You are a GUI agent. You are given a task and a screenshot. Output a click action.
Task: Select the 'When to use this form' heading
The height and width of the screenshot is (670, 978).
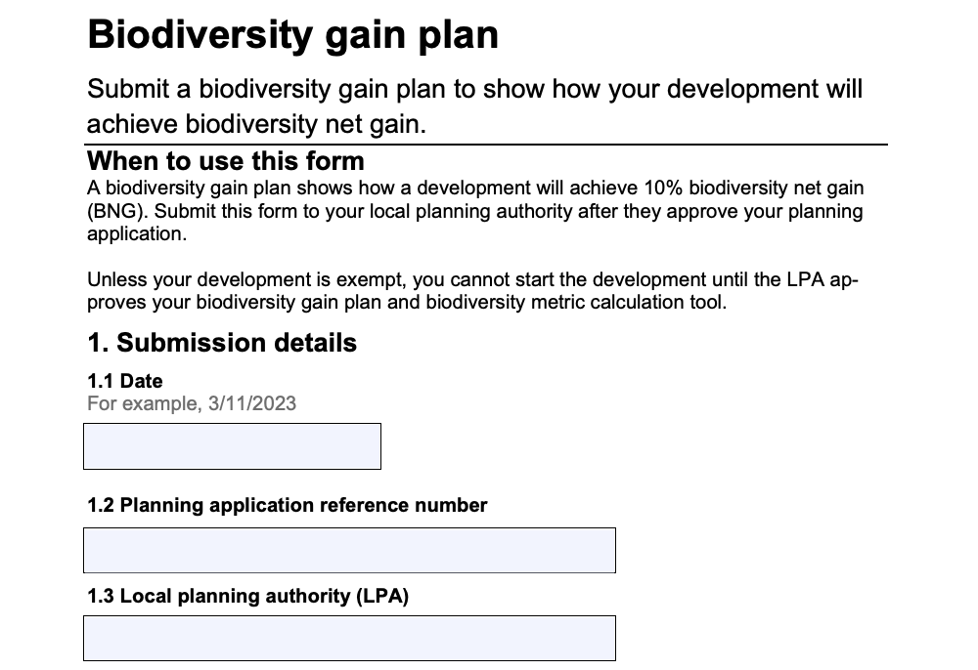(226, 161)
